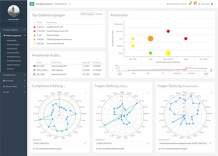
Task: Click the green hamburger menu button
Action: click(32, 4)
